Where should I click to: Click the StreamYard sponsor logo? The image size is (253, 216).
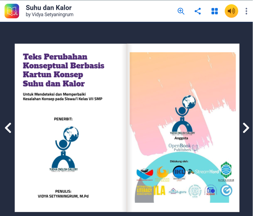[x=203, y=172]
